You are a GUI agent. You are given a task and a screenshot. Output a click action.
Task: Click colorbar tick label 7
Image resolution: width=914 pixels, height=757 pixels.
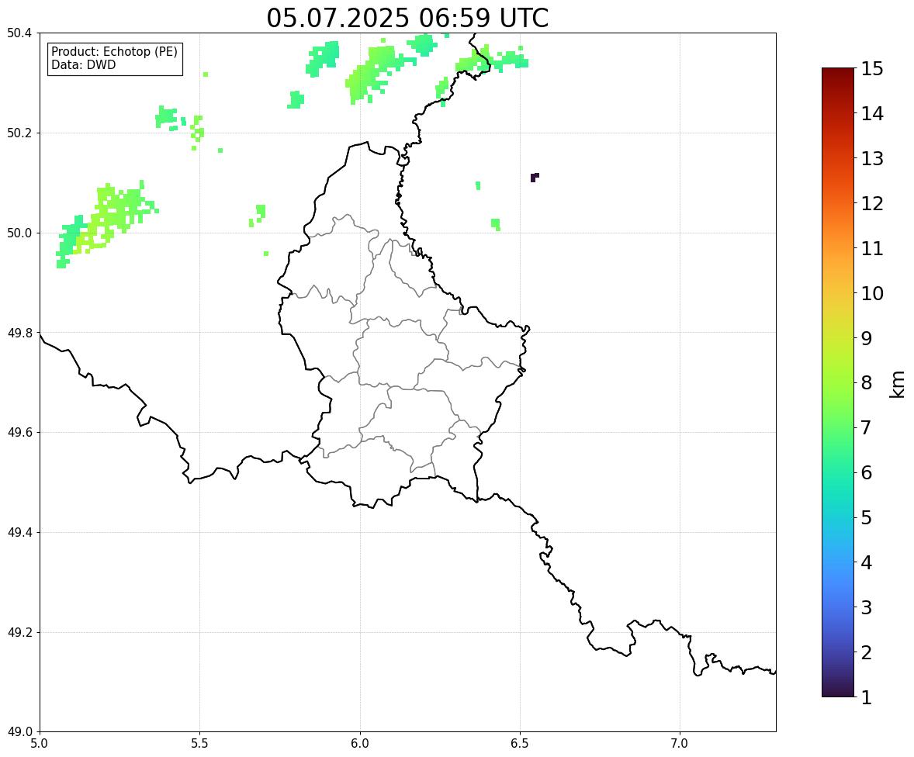[867, 427]
